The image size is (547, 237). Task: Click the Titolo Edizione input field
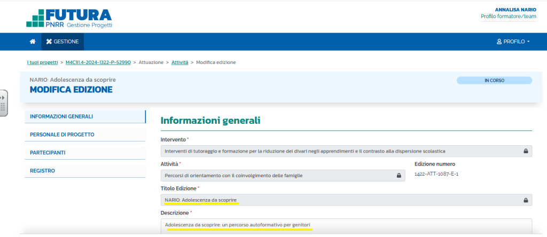click(342, 200)
